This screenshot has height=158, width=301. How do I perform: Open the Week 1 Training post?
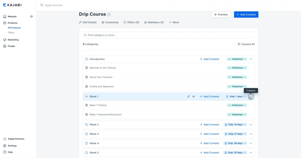[x=98, y=105]
